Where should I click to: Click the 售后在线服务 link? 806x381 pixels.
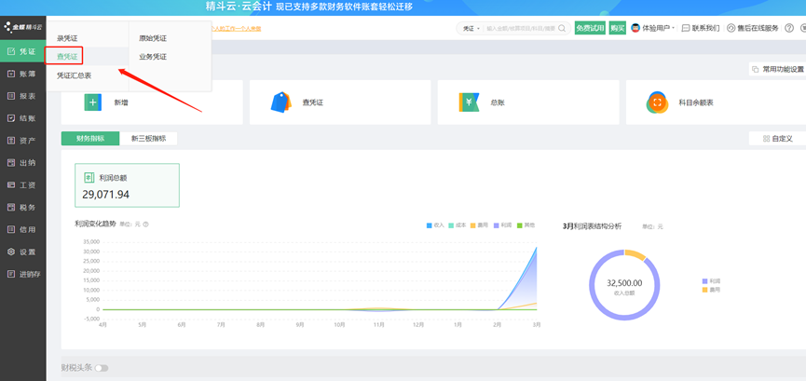[758, 28]
